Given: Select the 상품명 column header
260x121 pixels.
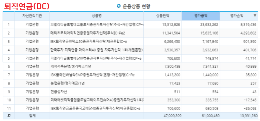Looking at the screenshot, I should [x=97, y=16].
